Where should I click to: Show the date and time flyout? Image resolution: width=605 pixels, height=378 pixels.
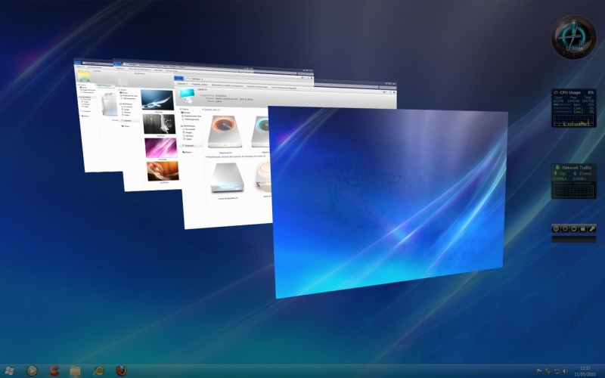585,371
